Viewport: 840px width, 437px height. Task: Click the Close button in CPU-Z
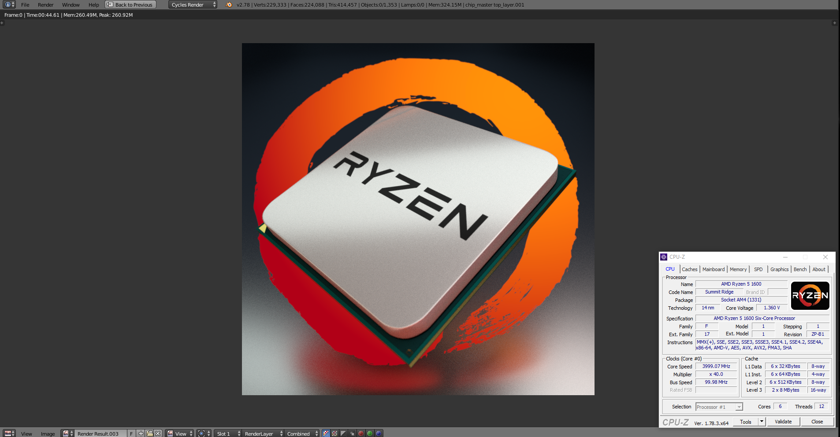coord(817,422)
